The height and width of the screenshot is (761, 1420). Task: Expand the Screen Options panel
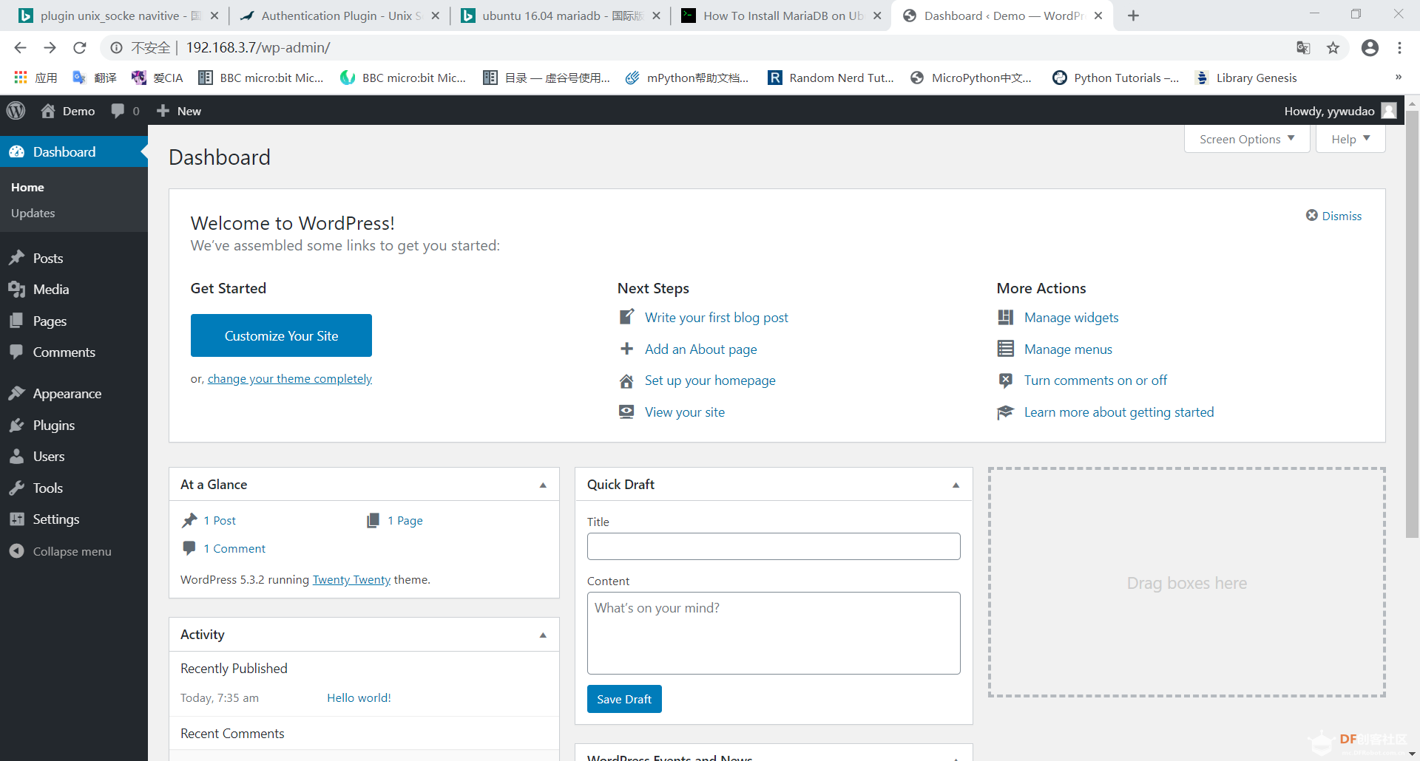pyautogui.click(x=1247, y=139)
